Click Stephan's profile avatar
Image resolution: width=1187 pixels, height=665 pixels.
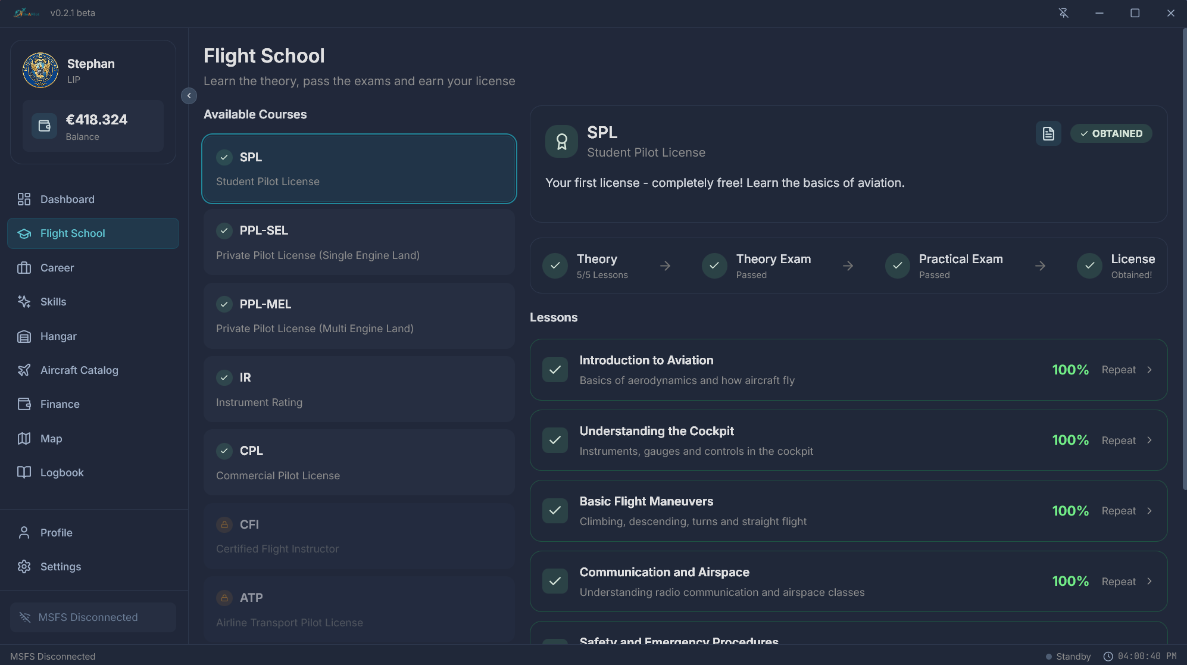(x=40, y=70)
